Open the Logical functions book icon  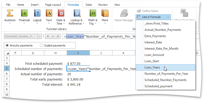tap(37, 13)
